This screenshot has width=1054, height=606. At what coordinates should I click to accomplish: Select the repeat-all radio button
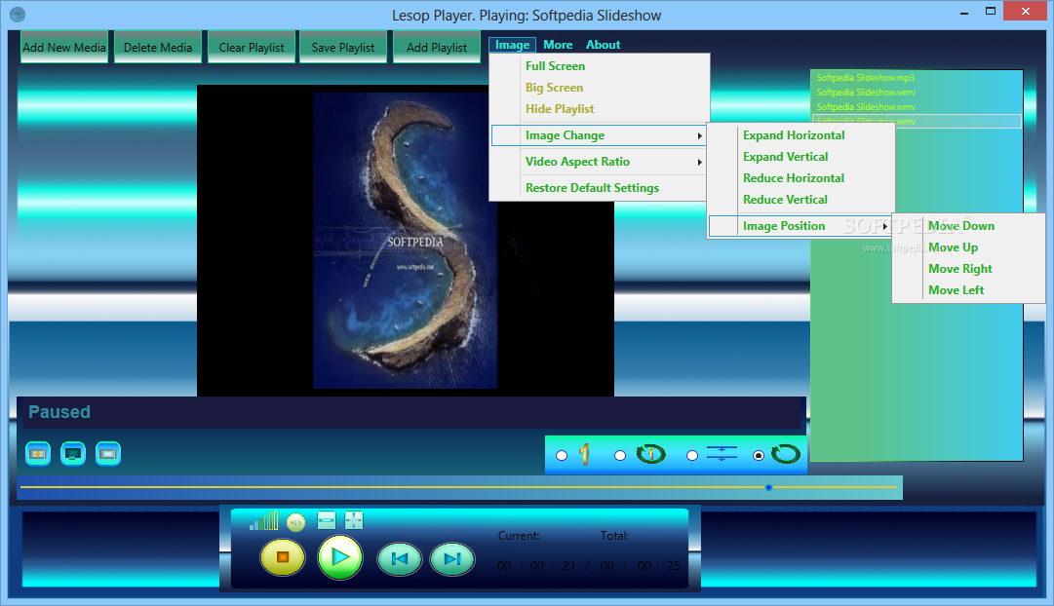[x=759, y=456]
